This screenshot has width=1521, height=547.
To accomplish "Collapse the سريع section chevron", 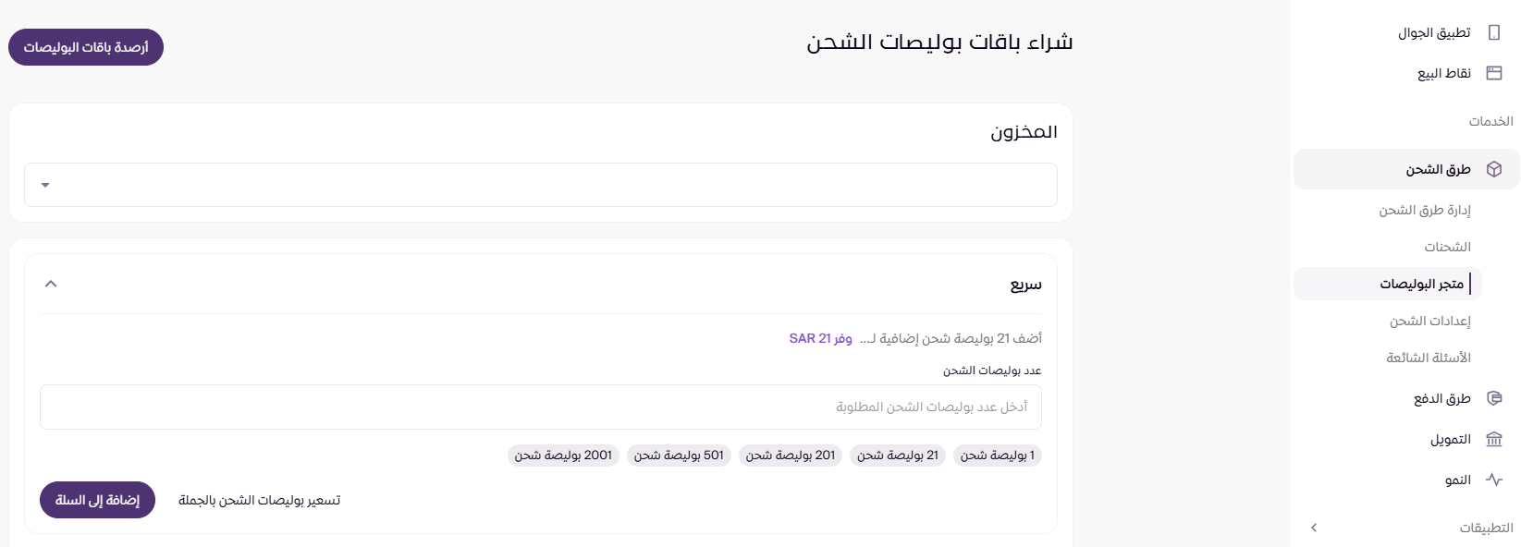I will point(51,284).
